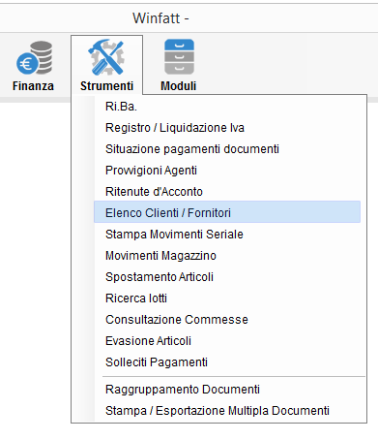
Task: Click the Moduli label text
Action: [x=179, y=86]
